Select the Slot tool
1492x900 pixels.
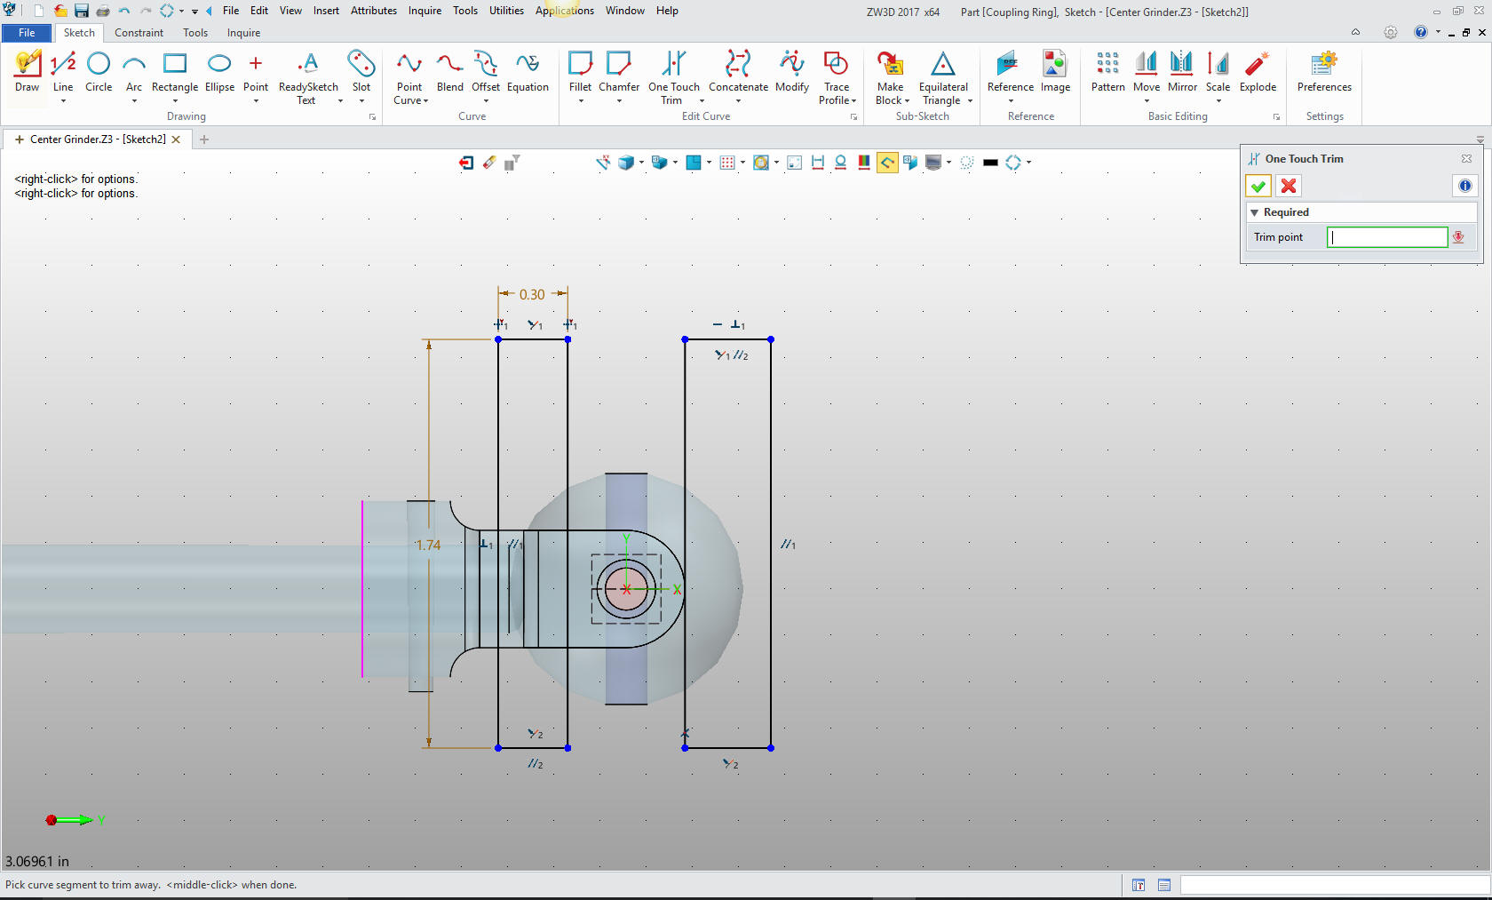(x=361, y=71)
